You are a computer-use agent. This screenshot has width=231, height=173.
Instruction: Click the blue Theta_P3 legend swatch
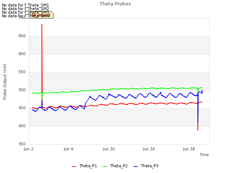135,167
